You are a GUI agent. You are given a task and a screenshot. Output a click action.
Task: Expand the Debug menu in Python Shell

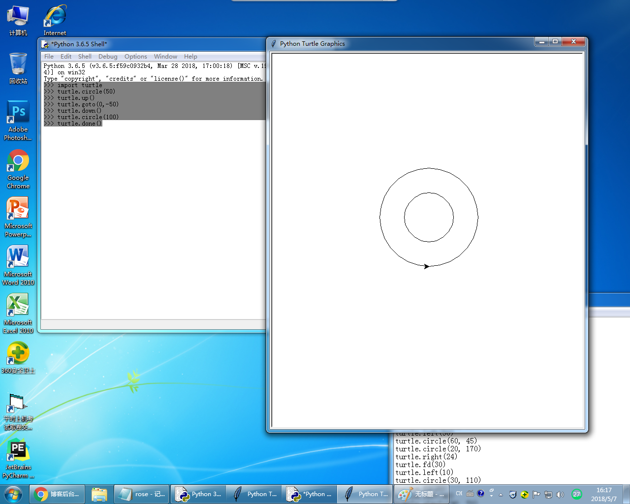point(108,57)
